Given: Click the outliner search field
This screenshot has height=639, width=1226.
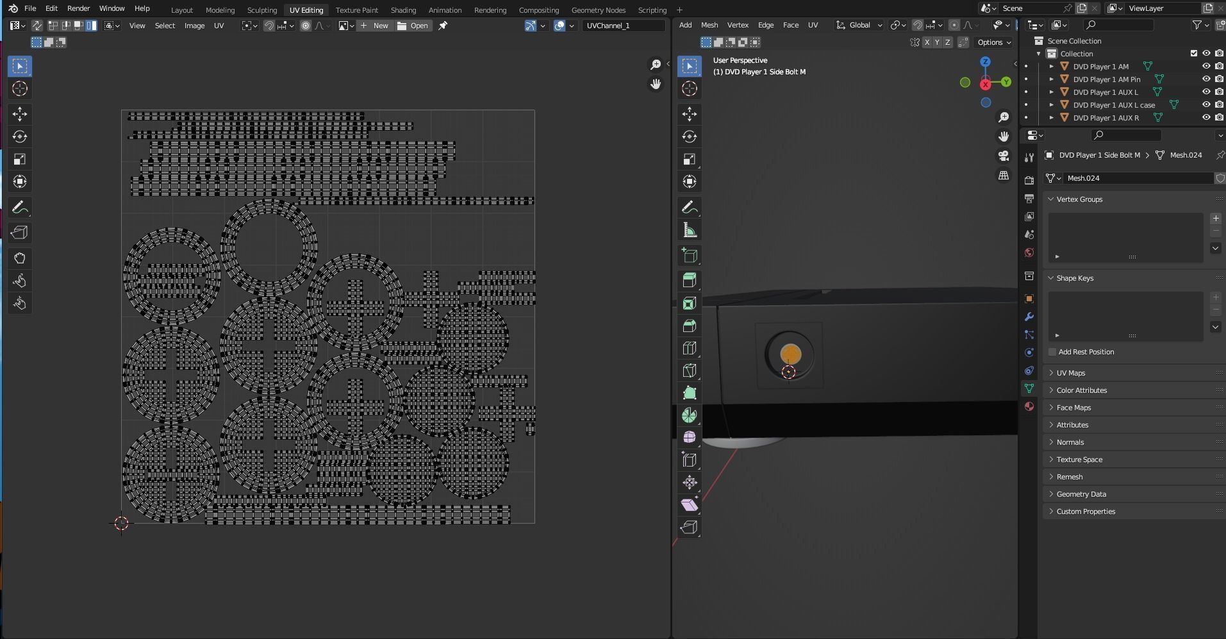Looking at the screenshot, I should pos(1118,25).
